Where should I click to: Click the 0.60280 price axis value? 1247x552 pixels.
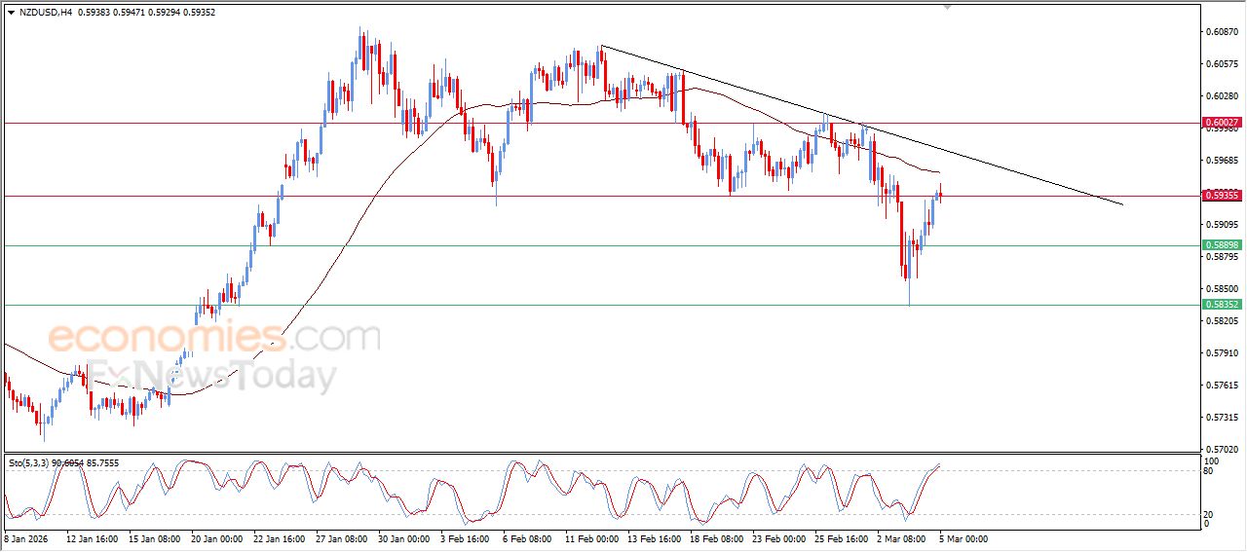coord(1221,96)
